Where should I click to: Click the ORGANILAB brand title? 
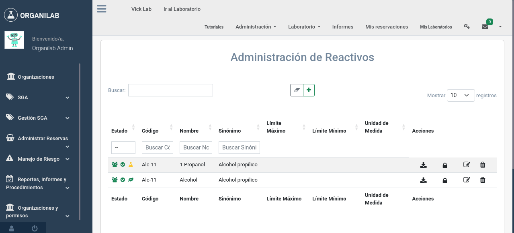coord(40,15)
